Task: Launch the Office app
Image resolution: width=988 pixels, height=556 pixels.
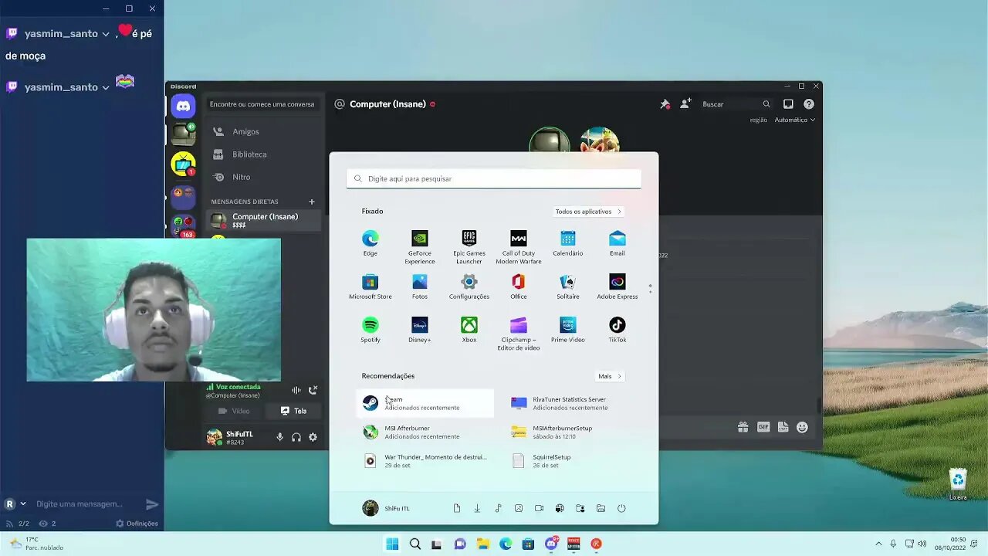Action: tap(519, 286)
